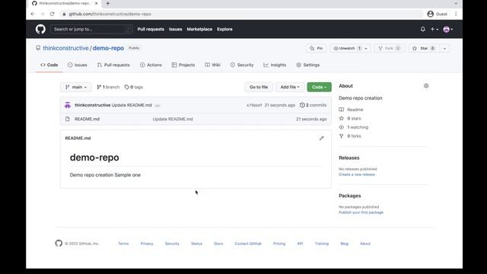Reload the page with refresh icon
This screenshot has height=274, width=487.
[53, 14]
